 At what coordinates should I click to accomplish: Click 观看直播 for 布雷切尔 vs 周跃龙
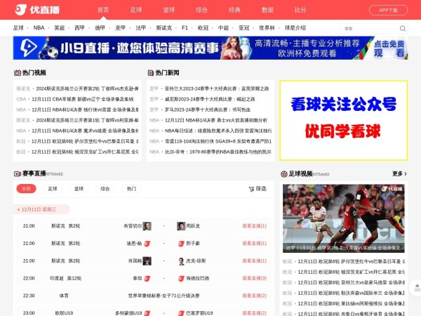pyautogui.click(x=254, y=226)
